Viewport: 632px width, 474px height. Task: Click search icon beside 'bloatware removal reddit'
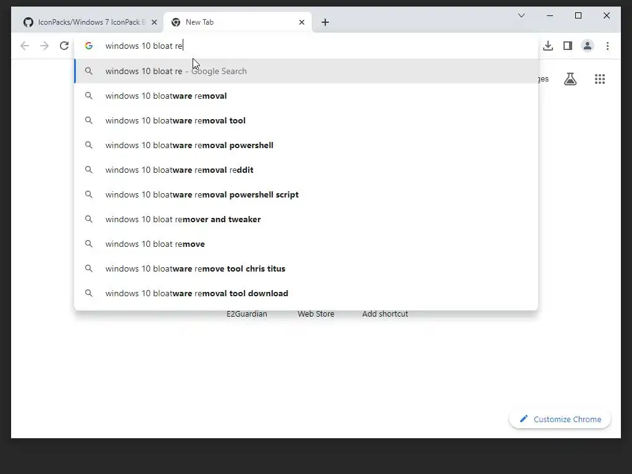point(89,170)
